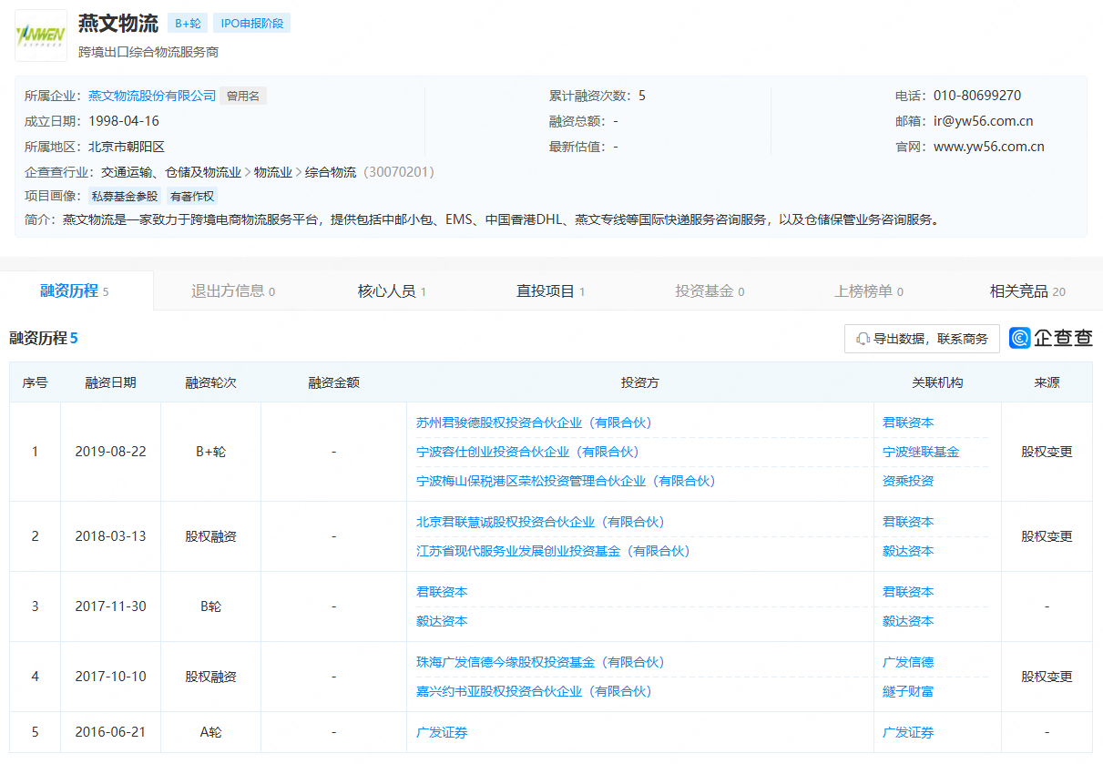The image size is (1103, 764).
Task: Open 君联资本 institution in 2019-08-22 row
Action: (908, 423)
